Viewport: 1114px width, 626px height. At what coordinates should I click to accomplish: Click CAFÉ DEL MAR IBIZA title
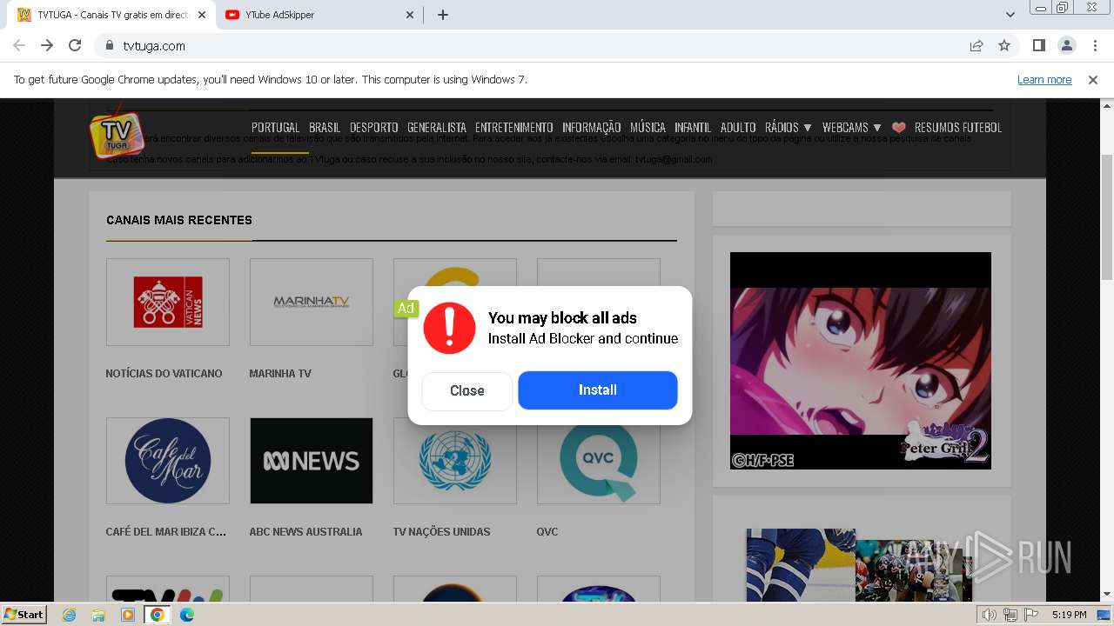(x=165, y=532)
